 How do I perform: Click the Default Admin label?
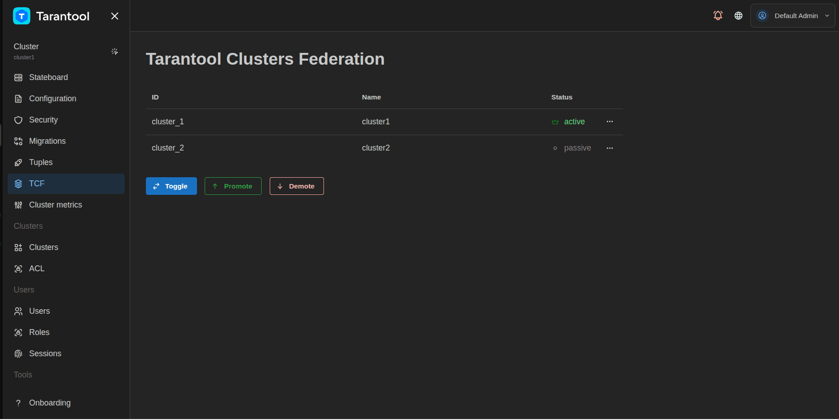click(x=796, y=16)
